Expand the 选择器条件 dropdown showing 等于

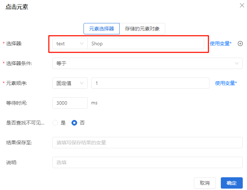tap(147, 63)
